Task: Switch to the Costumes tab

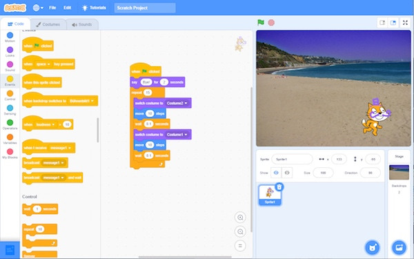Action: pos(48,24)
